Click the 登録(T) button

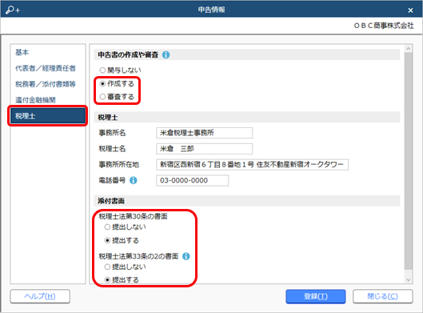pos(316,296)
